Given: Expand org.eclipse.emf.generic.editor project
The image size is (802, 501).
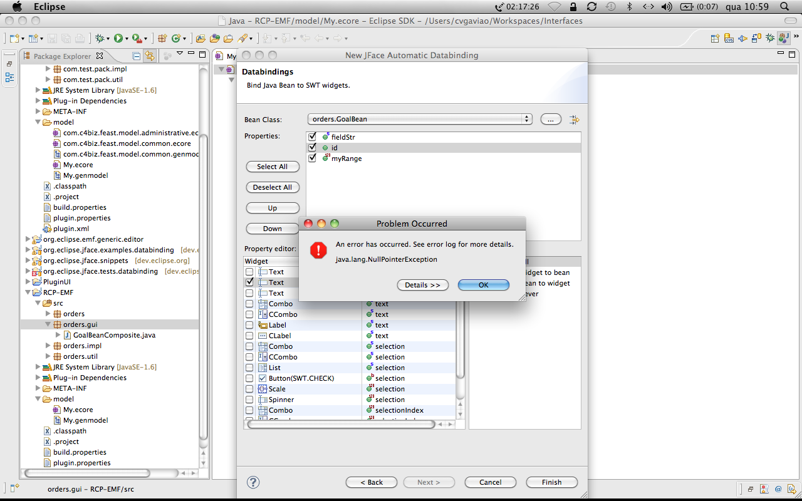Looking at the screenshot, I should 28,239.
